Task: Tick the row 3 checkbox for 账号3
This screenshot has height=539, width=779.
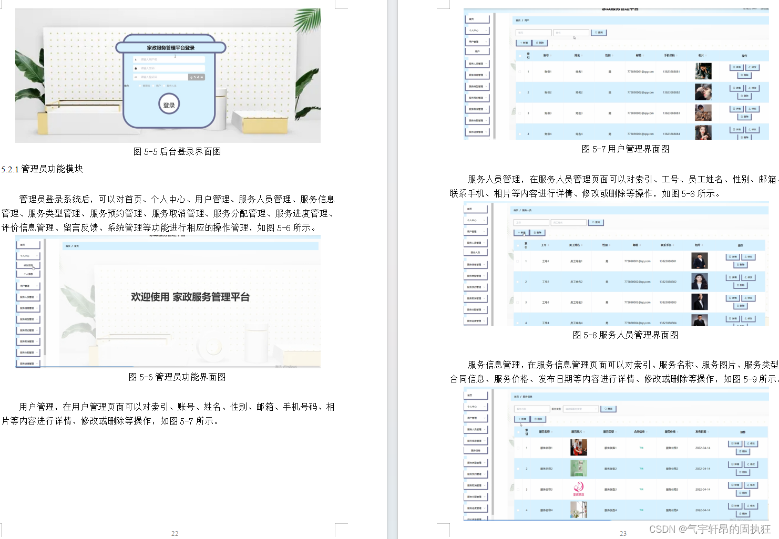Action: pyautogui.click(x=520, y=113)
